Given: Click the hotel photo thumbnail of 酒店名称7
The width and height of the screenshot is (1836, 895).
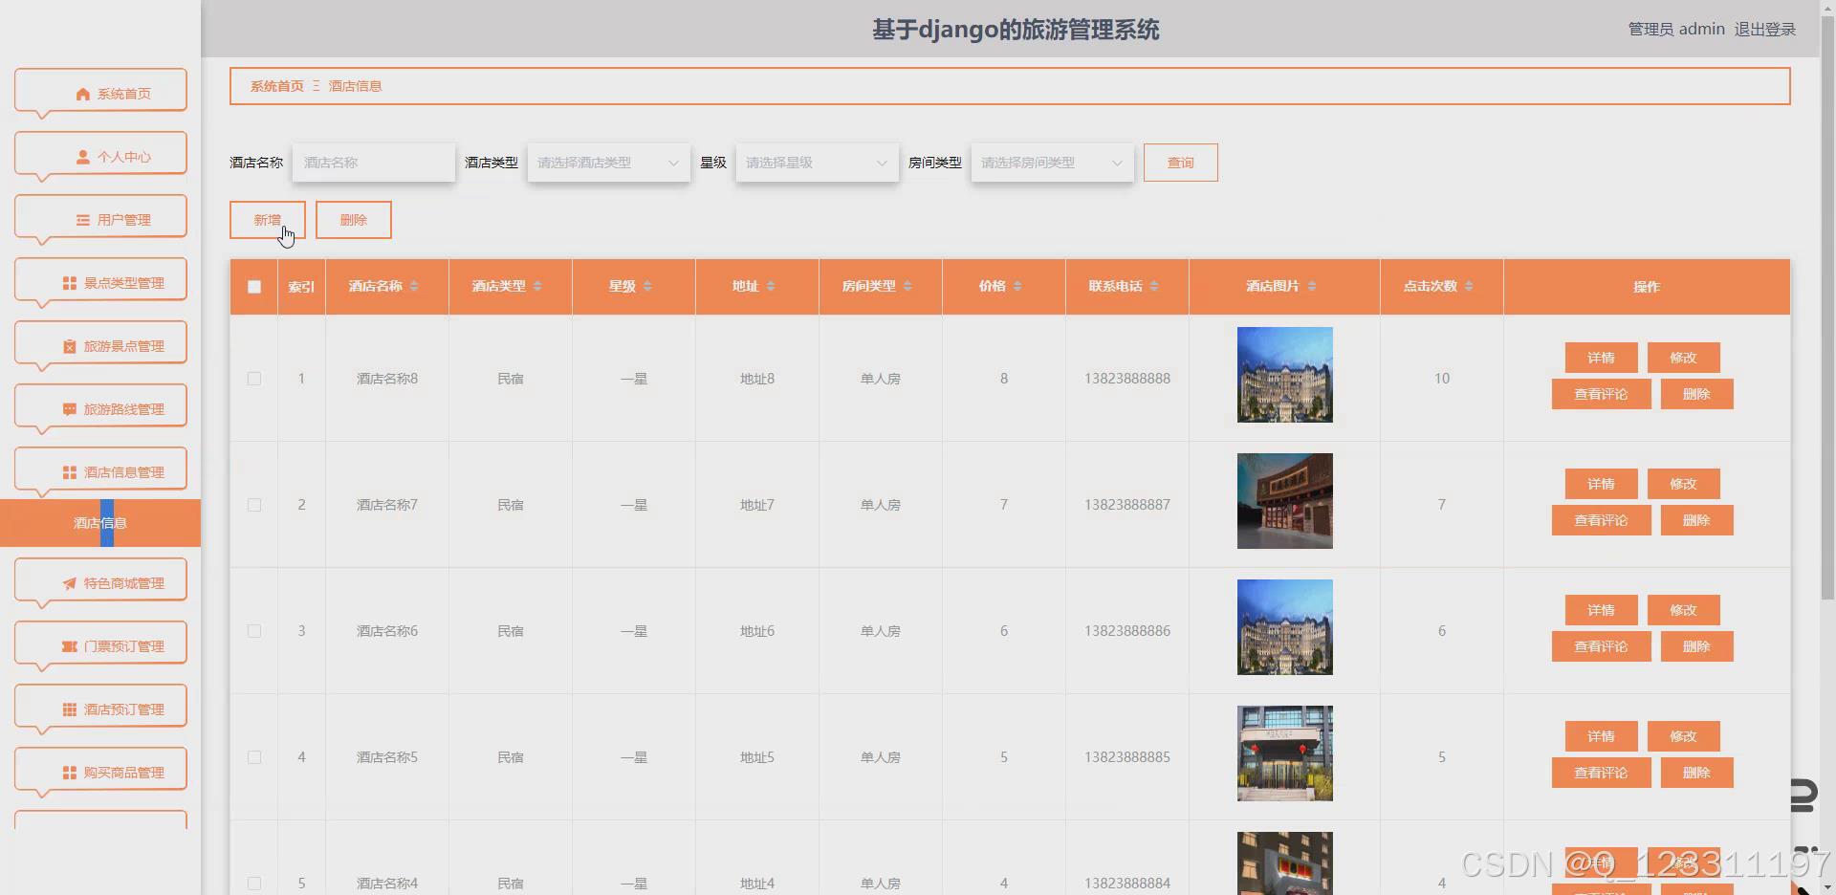Looking at the screenshot, I should [x=1284, y=501].
